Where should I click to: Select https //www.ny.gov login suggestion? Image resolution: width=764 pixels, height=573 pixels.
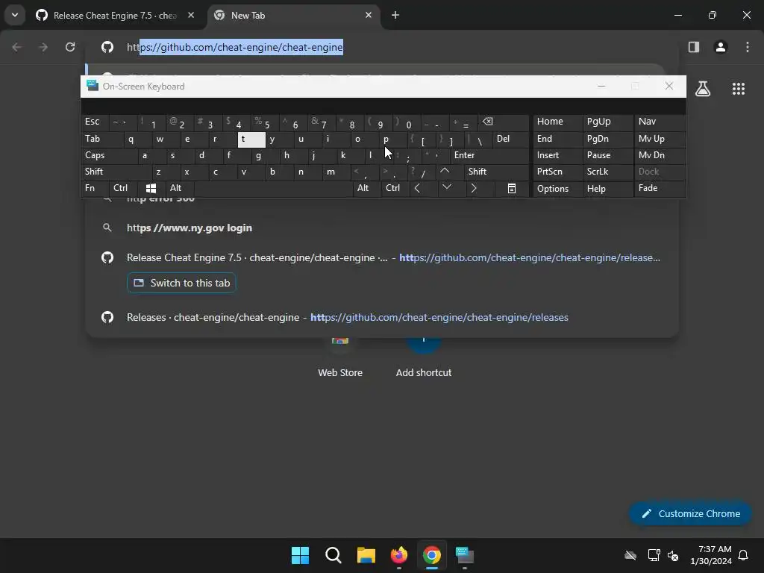tap(382, 228)
